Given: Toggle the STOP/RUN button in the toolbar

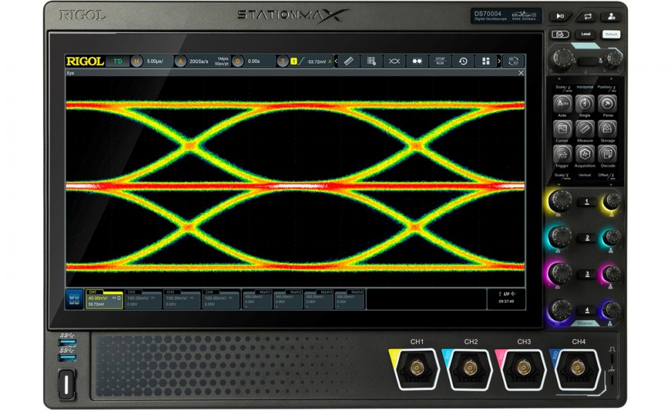Looking at the screenshot, I should [440, 62].
